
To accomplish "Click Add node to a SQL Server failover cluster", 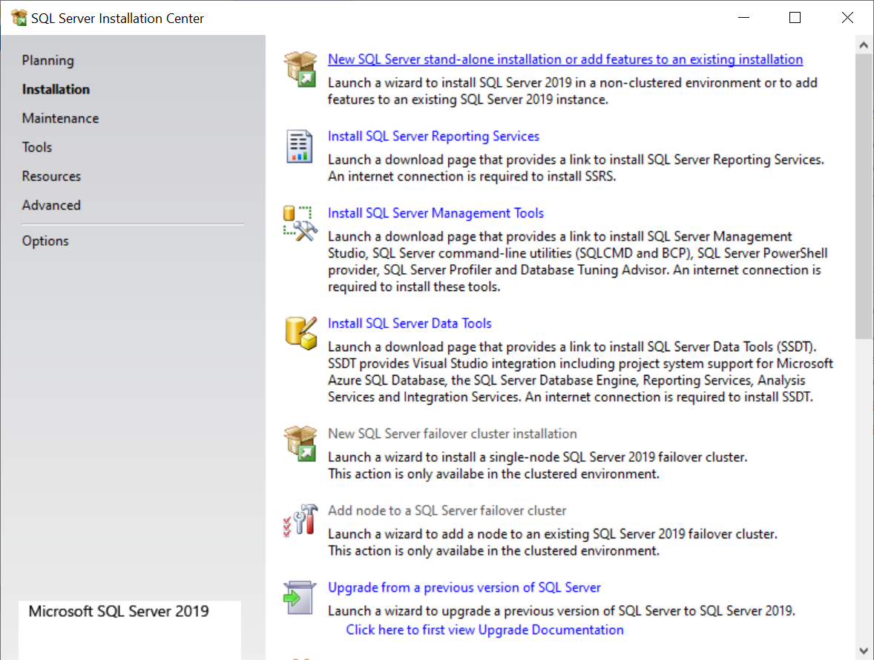I will coord(447,511).
